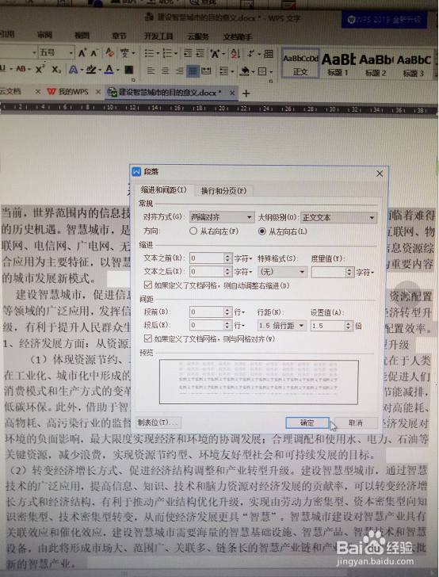Increase paragraph indent in toolbar
Screen dimensions: 439x577
pyautogui.click(x=200, y=53)
